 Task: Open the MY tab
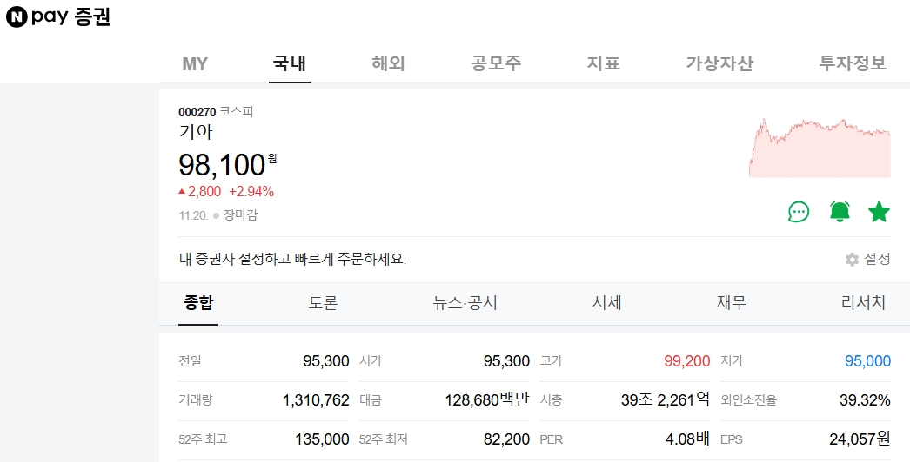(194, 63)
